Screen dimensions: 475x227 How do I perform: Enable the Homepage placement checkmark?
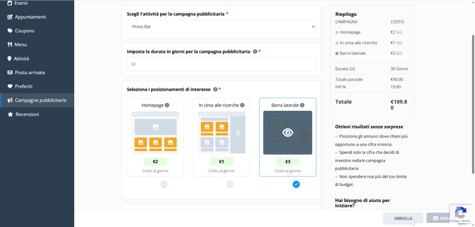164,184
